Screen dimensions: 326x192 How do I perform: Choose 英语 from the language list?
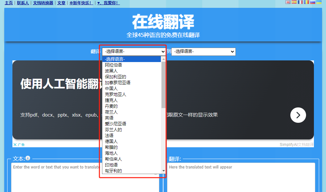pyautogui.click(x=109, y=118)
